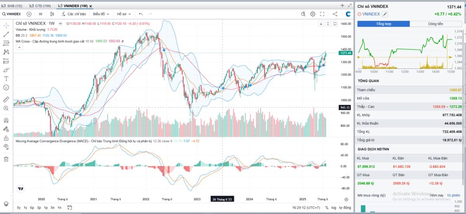
Task: Select the text annotation tool
Action: coord(6,78)
